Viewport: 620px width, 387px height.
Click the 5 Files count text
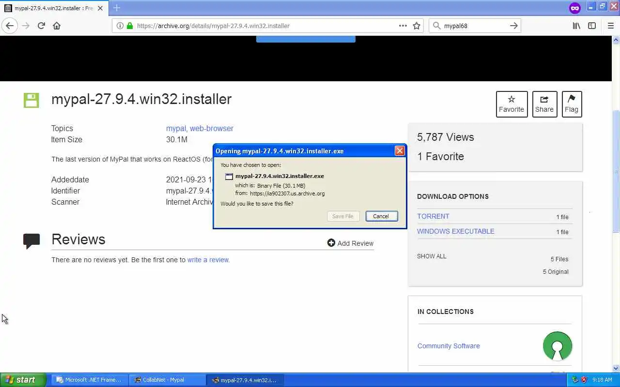click(559, 259)
